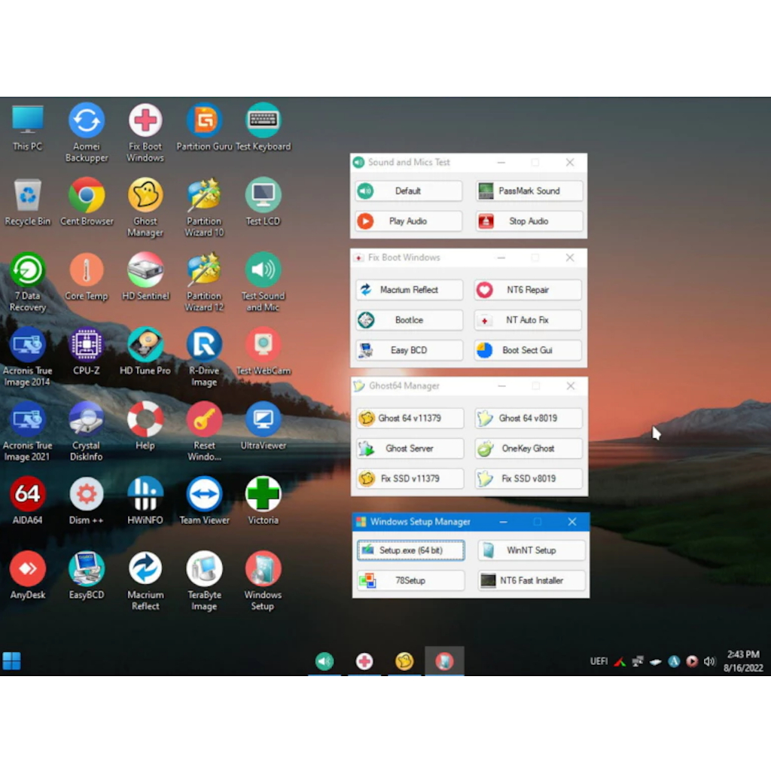
Task: Open Test Keyboard desktop icon
Action: coord(263,126)
